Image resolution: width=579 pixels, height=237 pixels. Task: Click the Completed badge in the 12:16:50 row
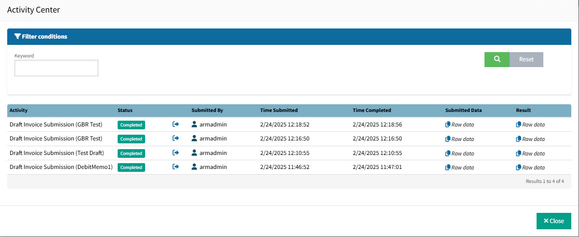pos(131,139)
